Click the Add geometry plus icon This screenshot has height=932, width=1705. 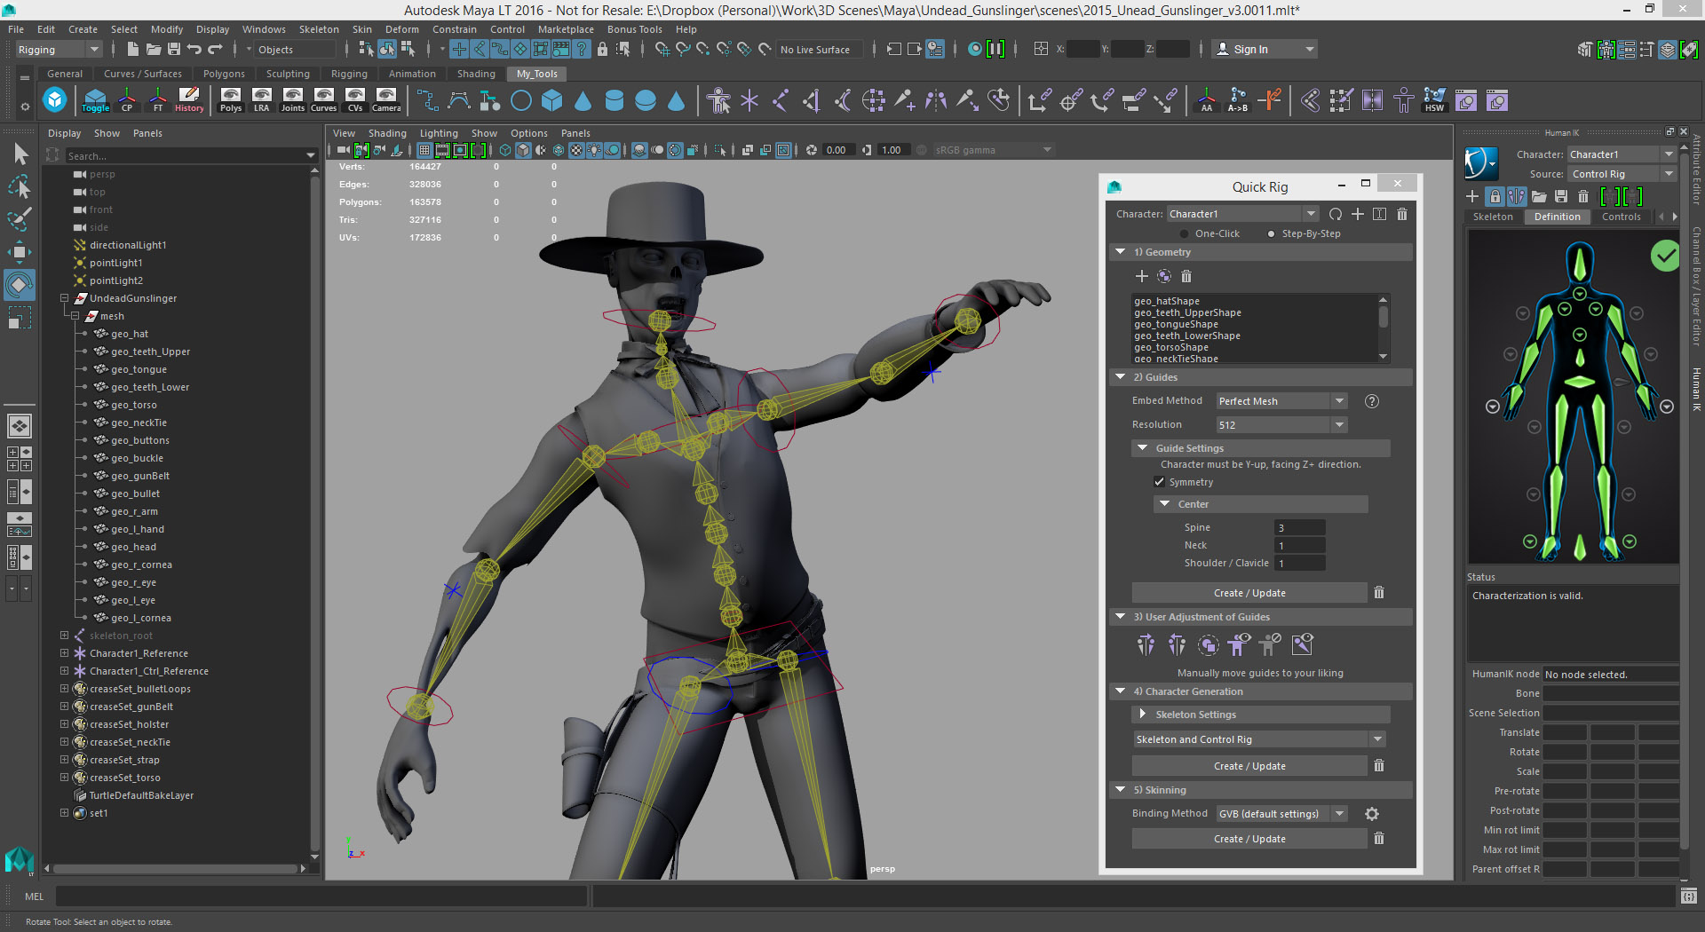1142,277
